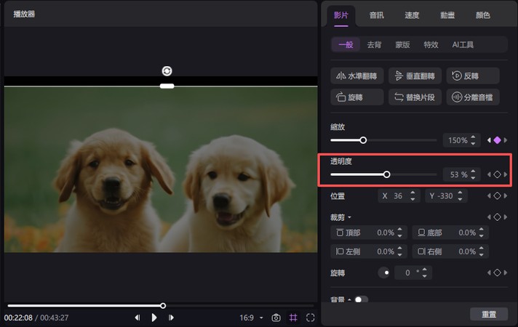Flip clip with 水準翻轉 button

(356, 76)
